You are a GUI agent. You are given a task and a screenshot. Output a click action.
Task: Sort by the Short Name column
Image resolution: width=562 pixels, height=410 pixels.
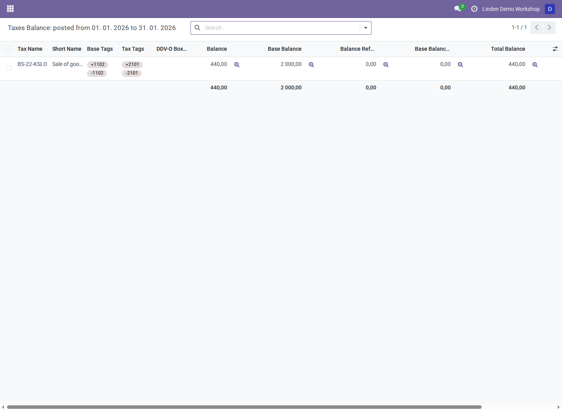[x=67, y=49]
